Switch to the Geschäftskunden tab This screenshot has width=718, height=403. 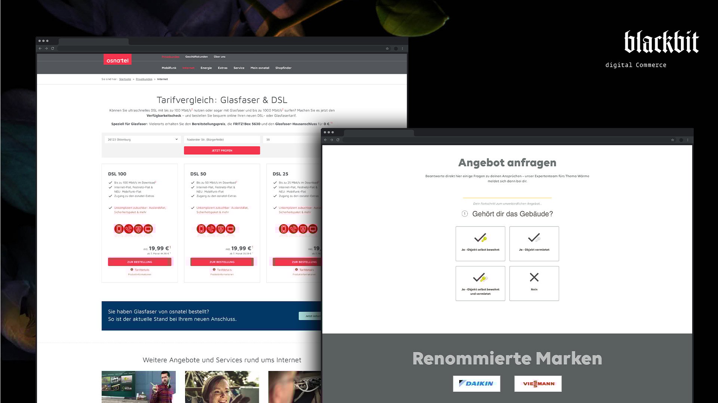(x=196, y=57)
